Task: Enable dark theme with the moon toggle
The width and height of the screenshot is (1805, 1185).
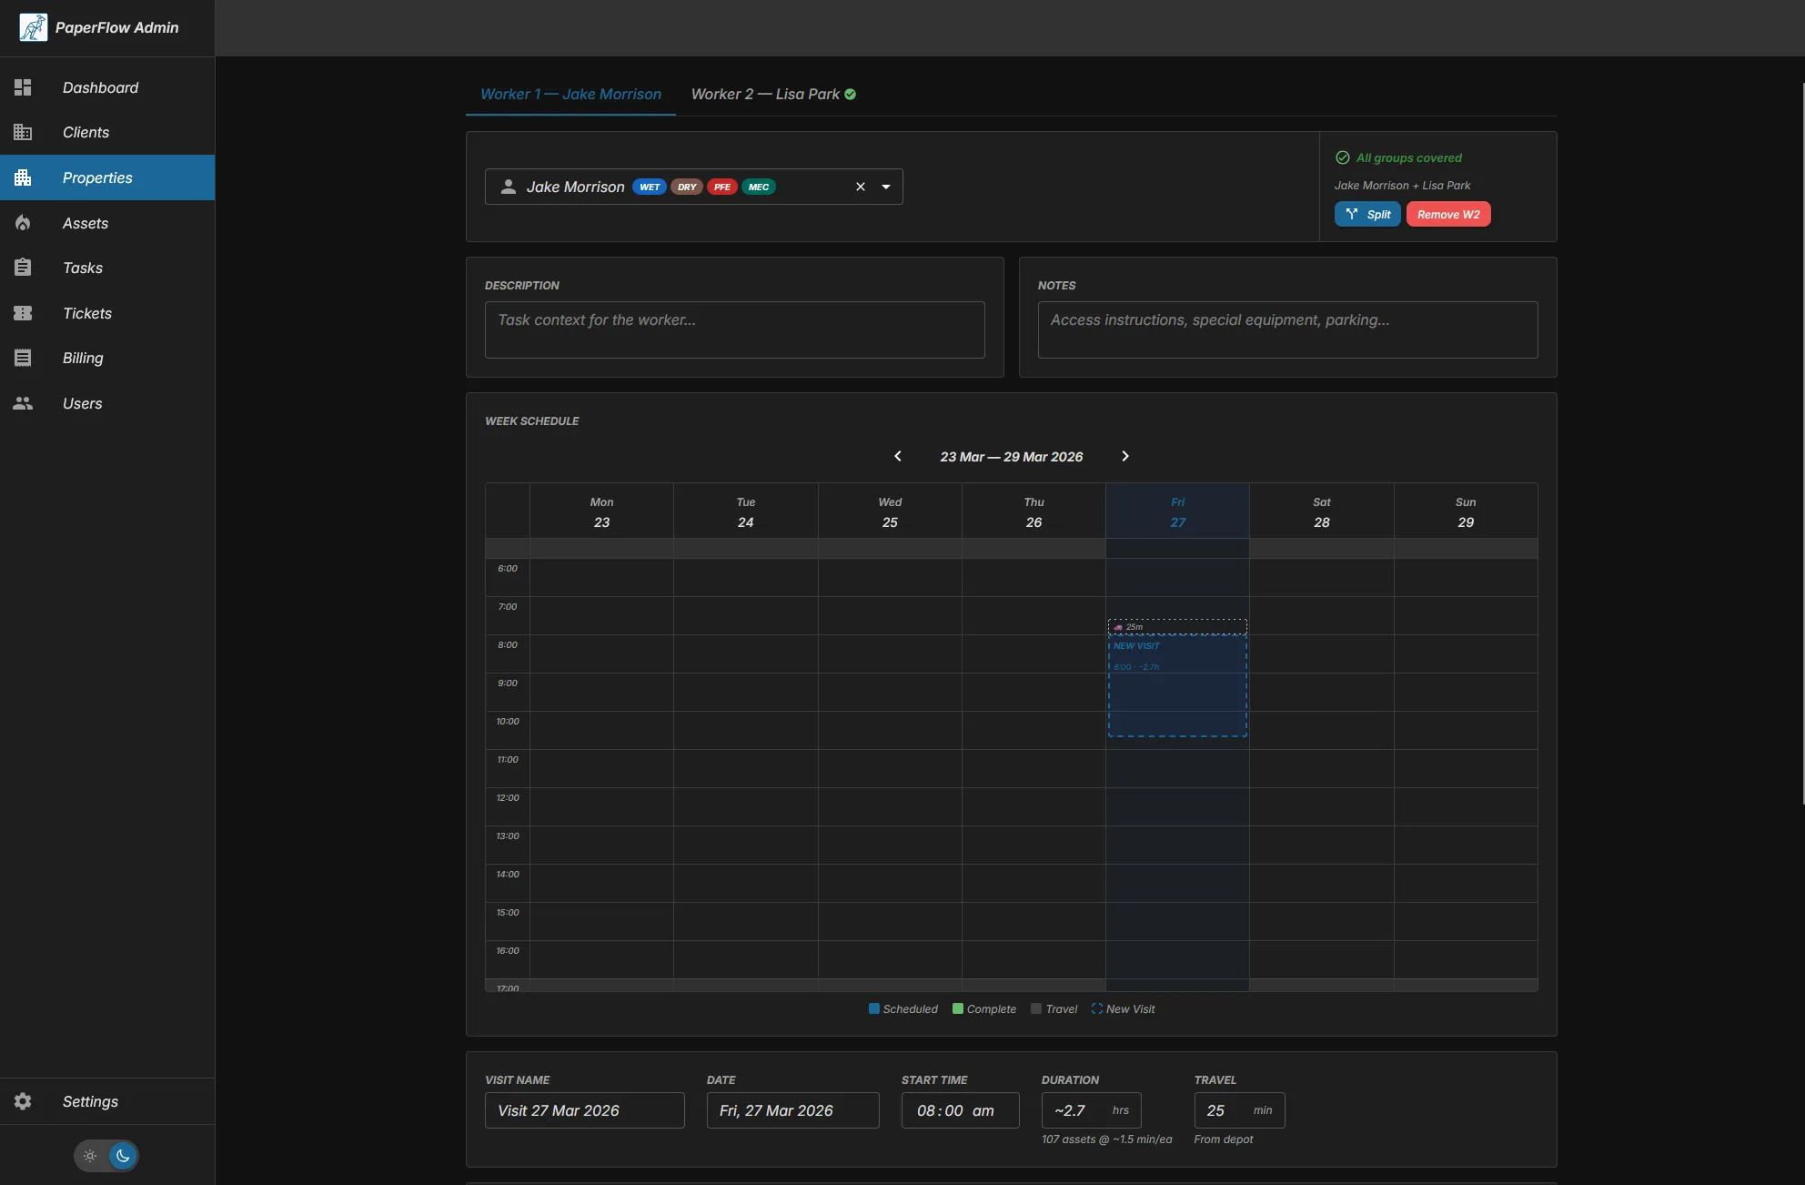Action: 124,1156
